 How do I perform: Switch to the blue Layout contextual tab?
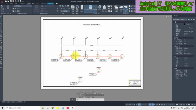pyautogui.click(x=51, y=3)
